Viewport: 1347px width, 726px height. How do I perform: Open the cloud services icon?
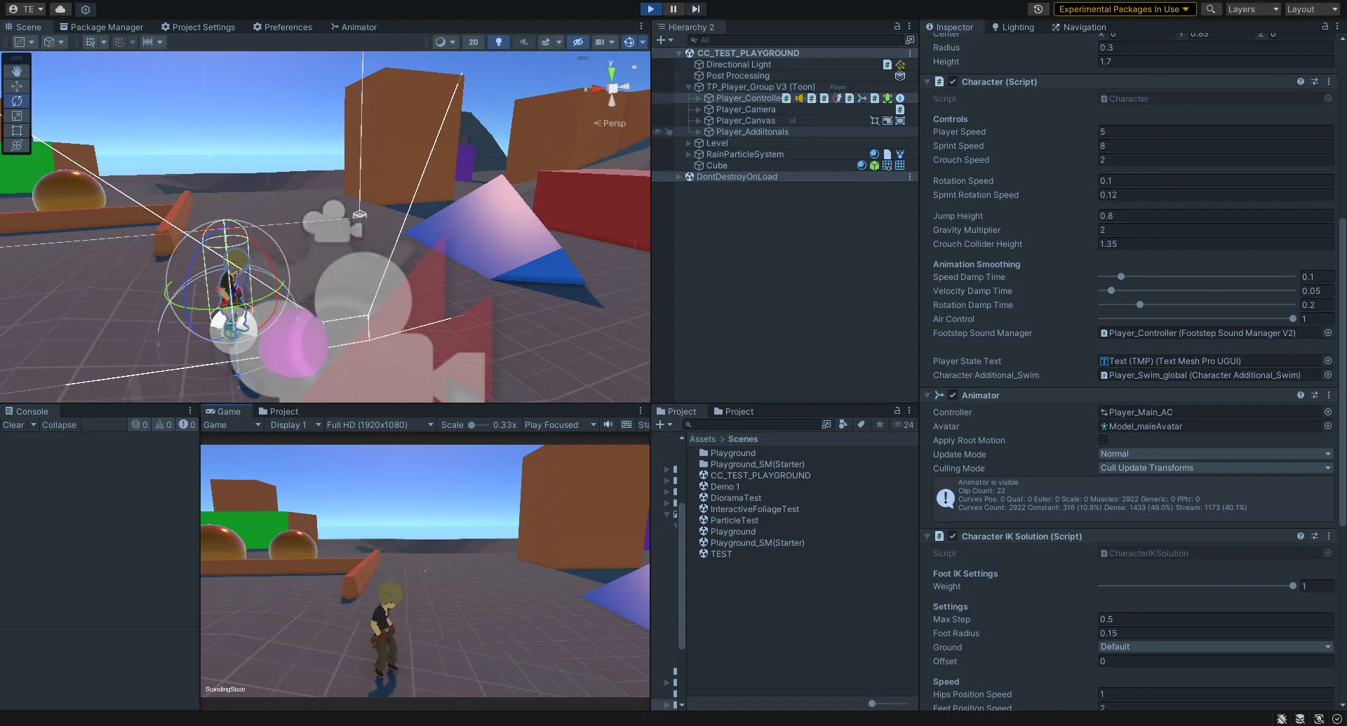[x=60, y=9]
